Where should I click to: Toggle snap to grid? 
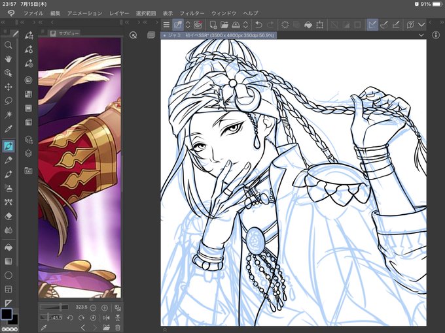click(x=396, y=25)
